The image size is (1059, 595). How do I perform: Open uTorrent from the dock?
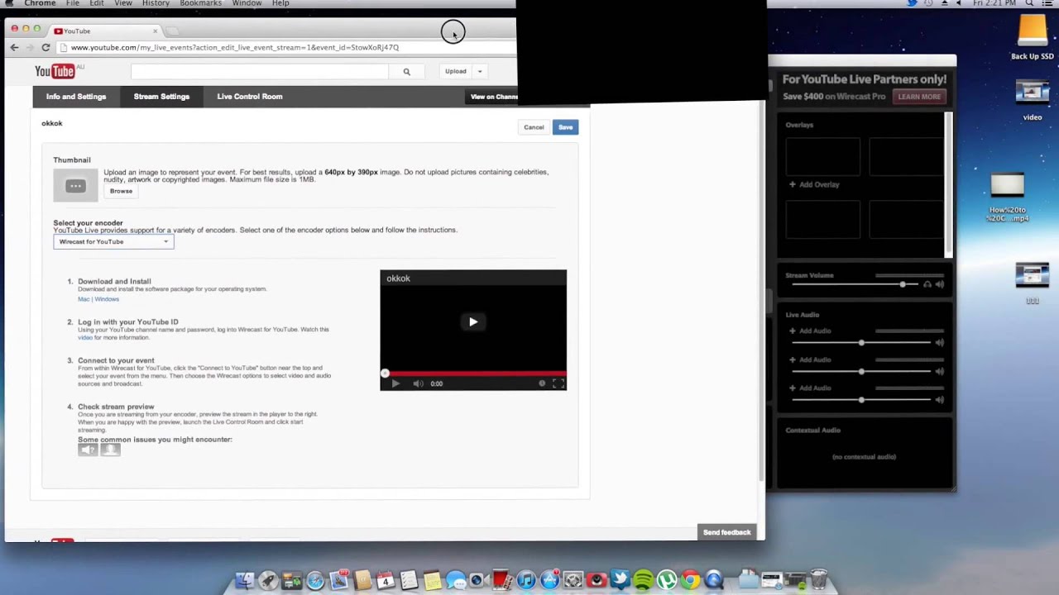click(667, 580)
